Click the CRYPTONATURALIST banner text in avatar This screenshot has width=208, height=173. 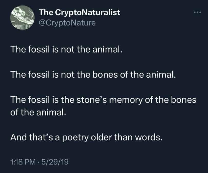(x=23, y=26)
